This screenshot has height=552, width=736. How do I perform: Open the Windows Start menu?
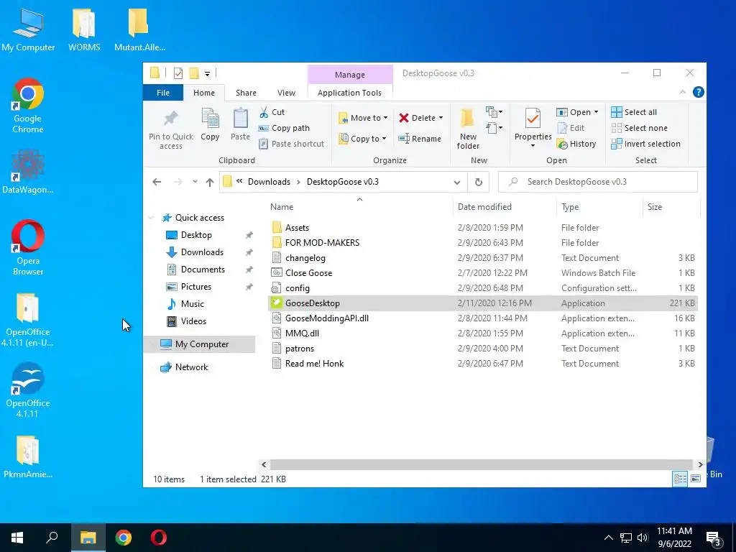click(x=17, y=538)
